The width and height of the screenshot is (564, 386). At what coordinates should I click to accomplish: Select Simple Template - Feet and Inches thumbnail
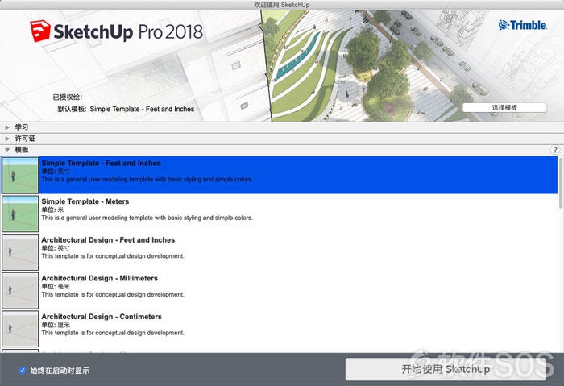pyautogui.click(x=20, y=175)
